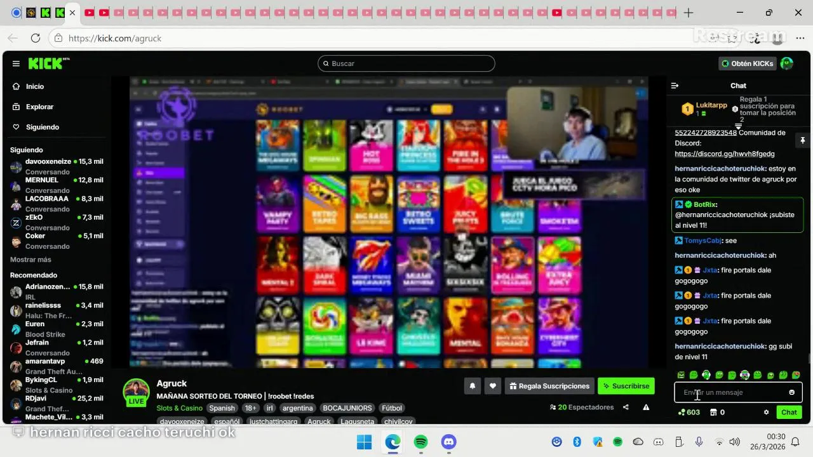Expand Mostrar más in sidebar

[30, 260]
